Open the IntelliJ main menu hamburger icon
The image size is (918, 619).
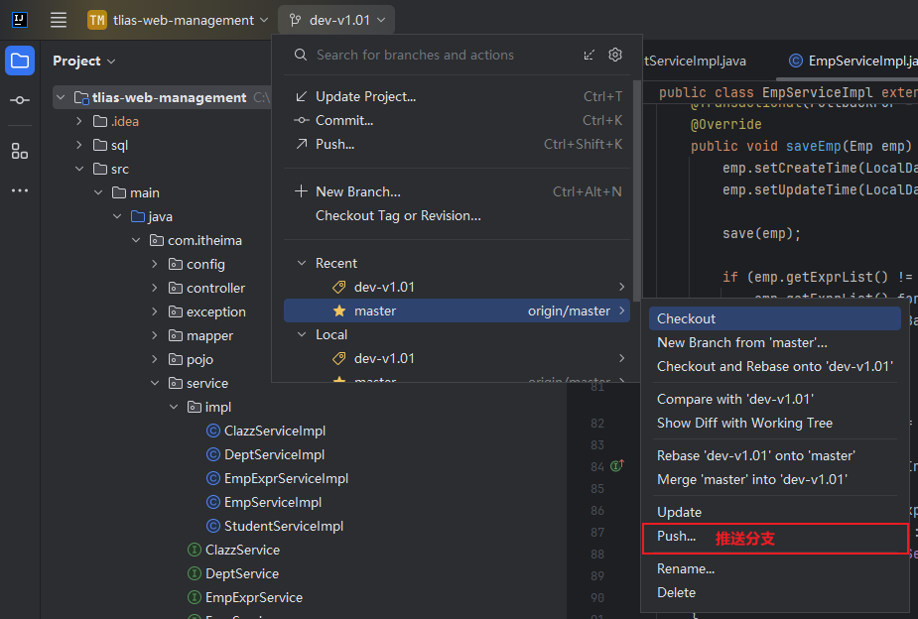click(x=58, y=20)
